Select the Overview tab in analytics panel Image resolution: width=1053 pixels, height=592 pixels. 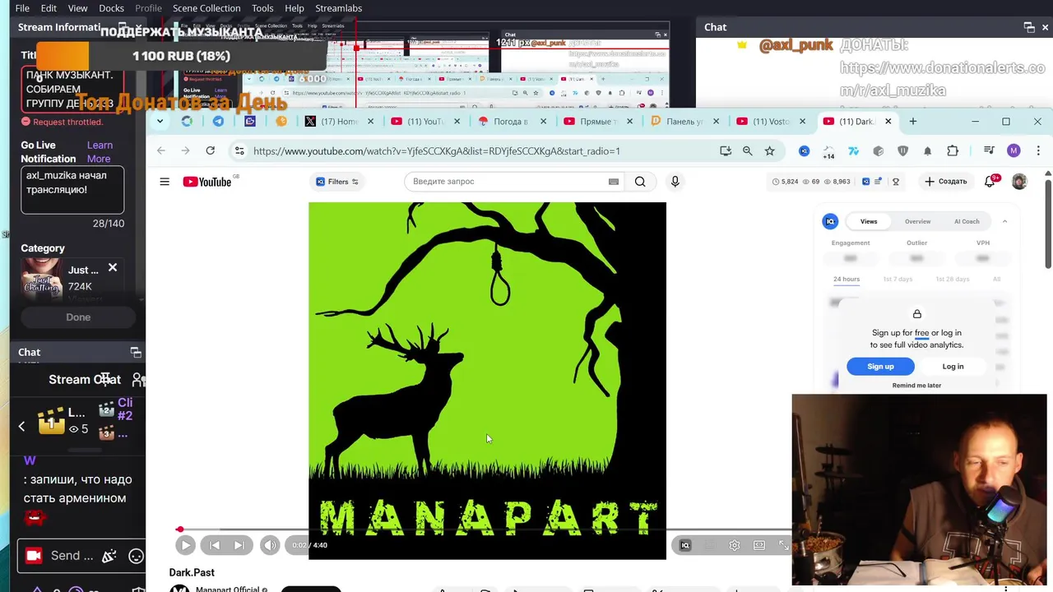[918, 221]
